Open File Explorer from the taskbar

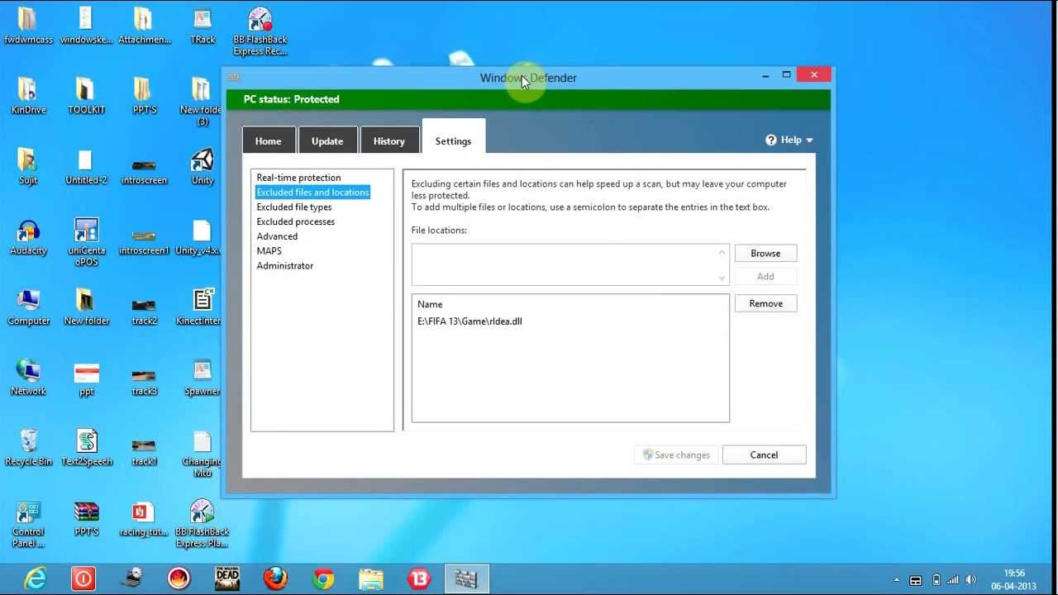[x=371, y=578]
